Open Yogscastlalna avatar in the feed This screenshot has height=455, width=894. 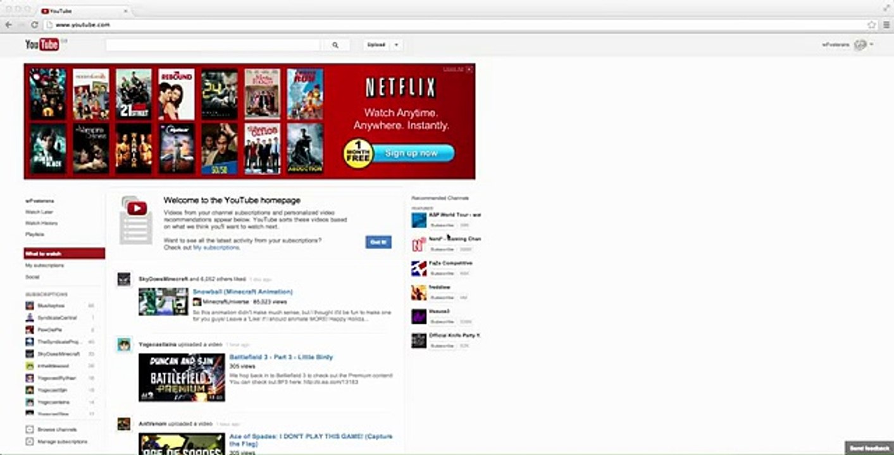point(124,344)
